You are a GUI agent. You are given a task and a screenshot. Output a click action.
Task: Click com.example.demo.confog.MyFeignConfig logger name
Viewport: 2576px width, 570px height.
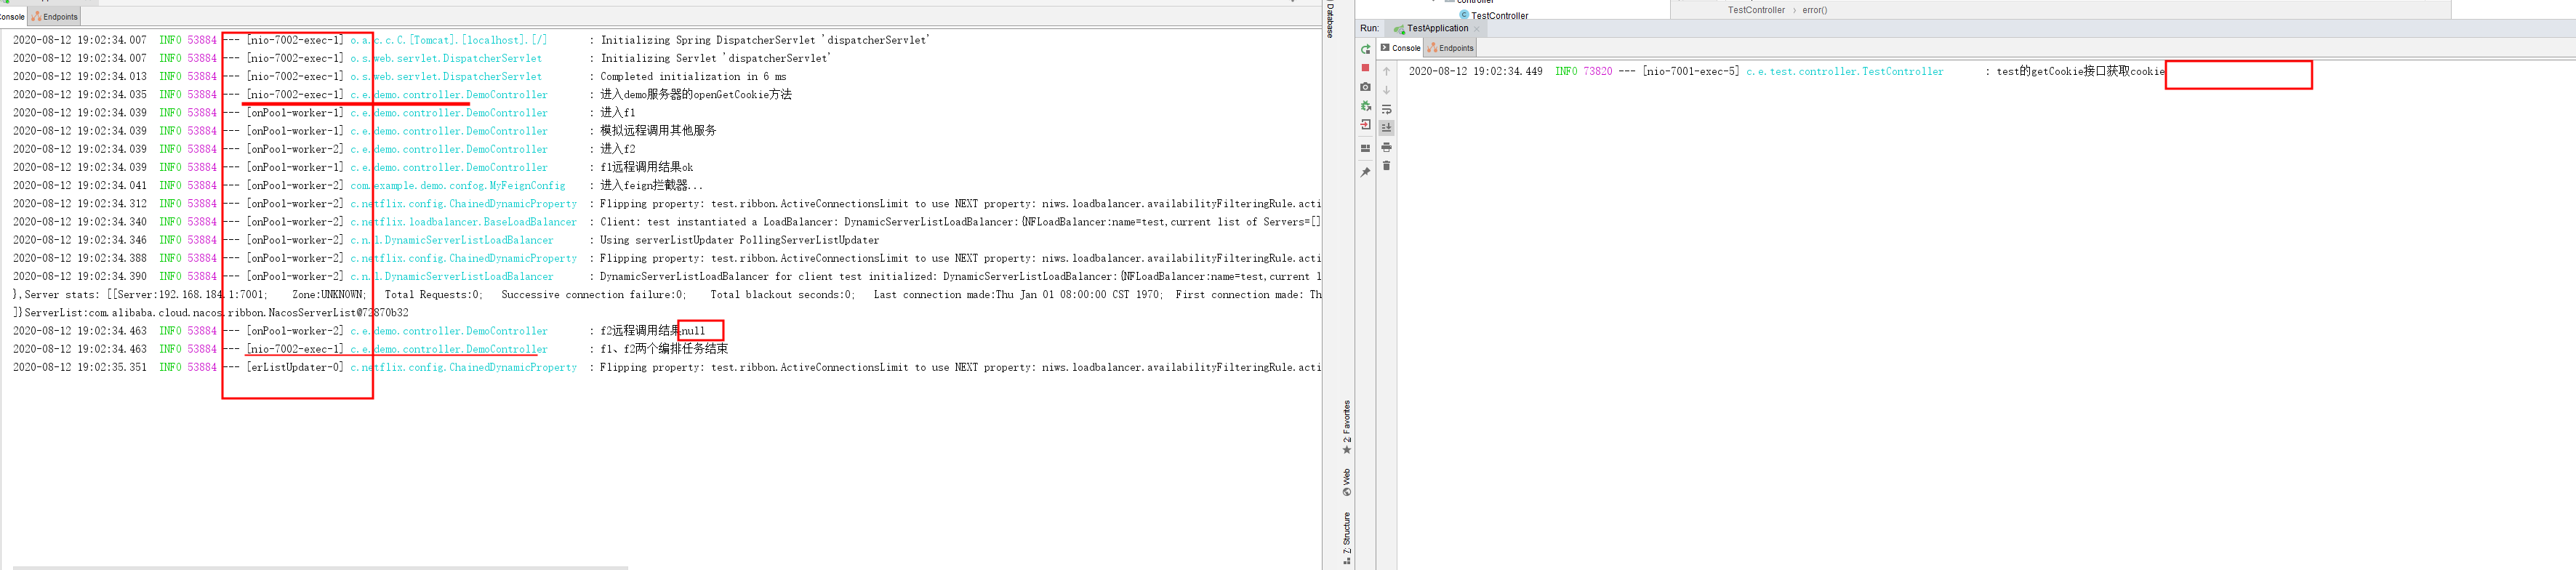pos(458,185)
